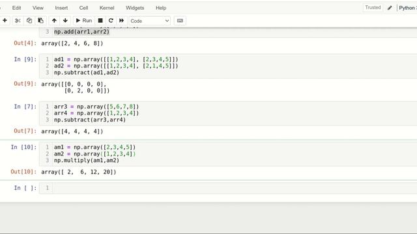Copy selected cells icon
Image resolution: width=417 pixels, height=234 pixels.
(29, 20)
